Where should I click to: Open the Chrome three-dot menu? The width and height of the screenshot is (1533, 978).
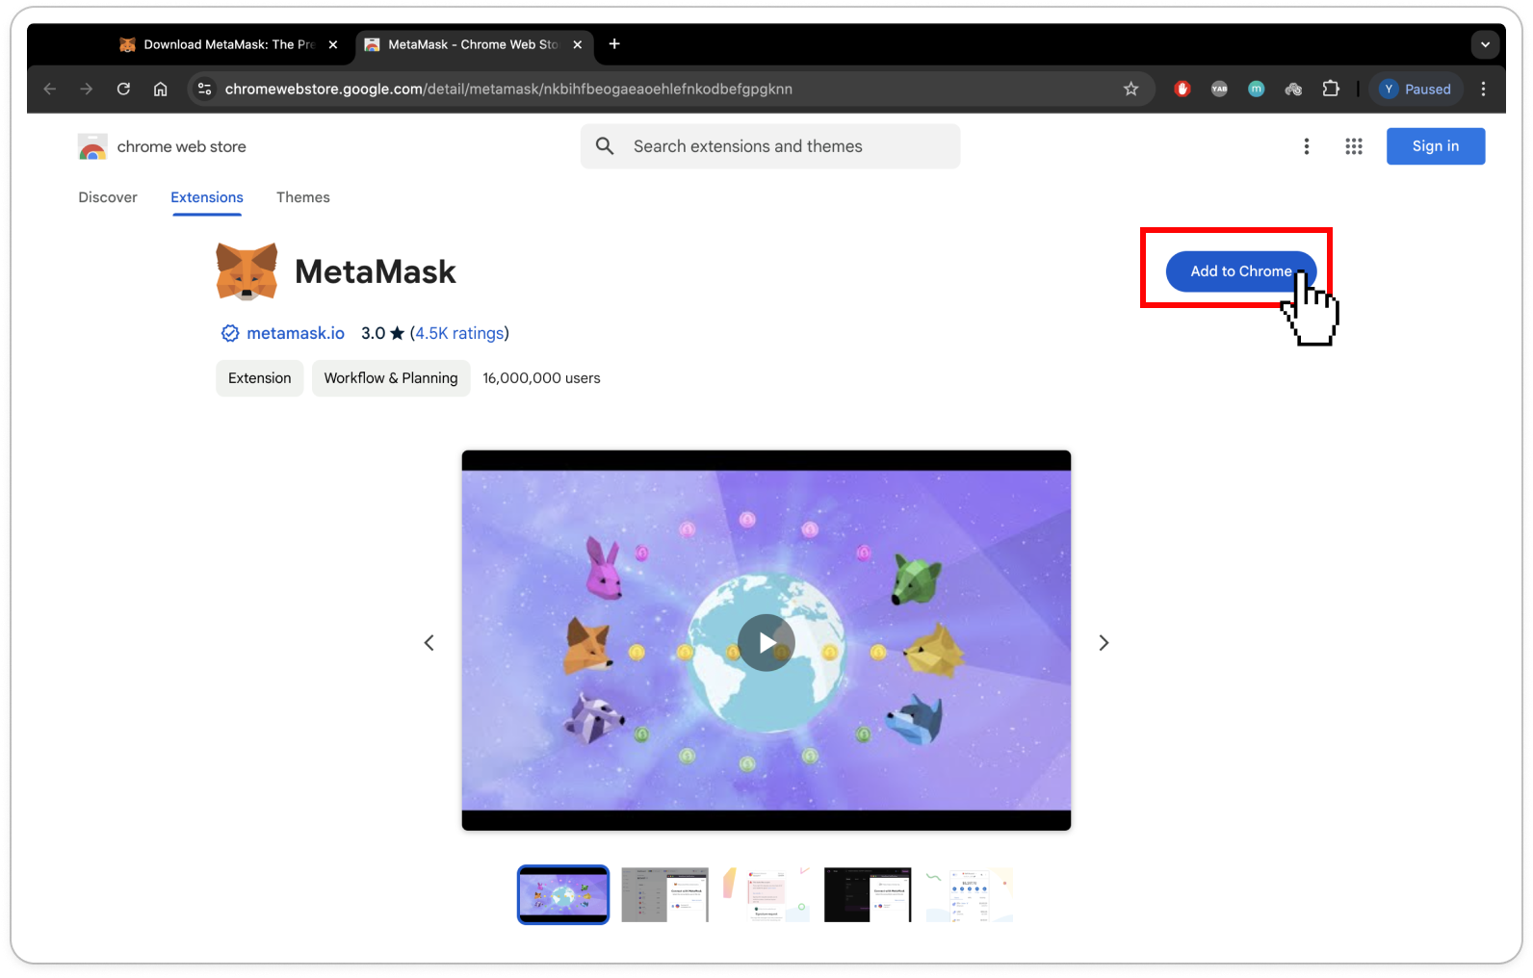[x=1483, y=90]
